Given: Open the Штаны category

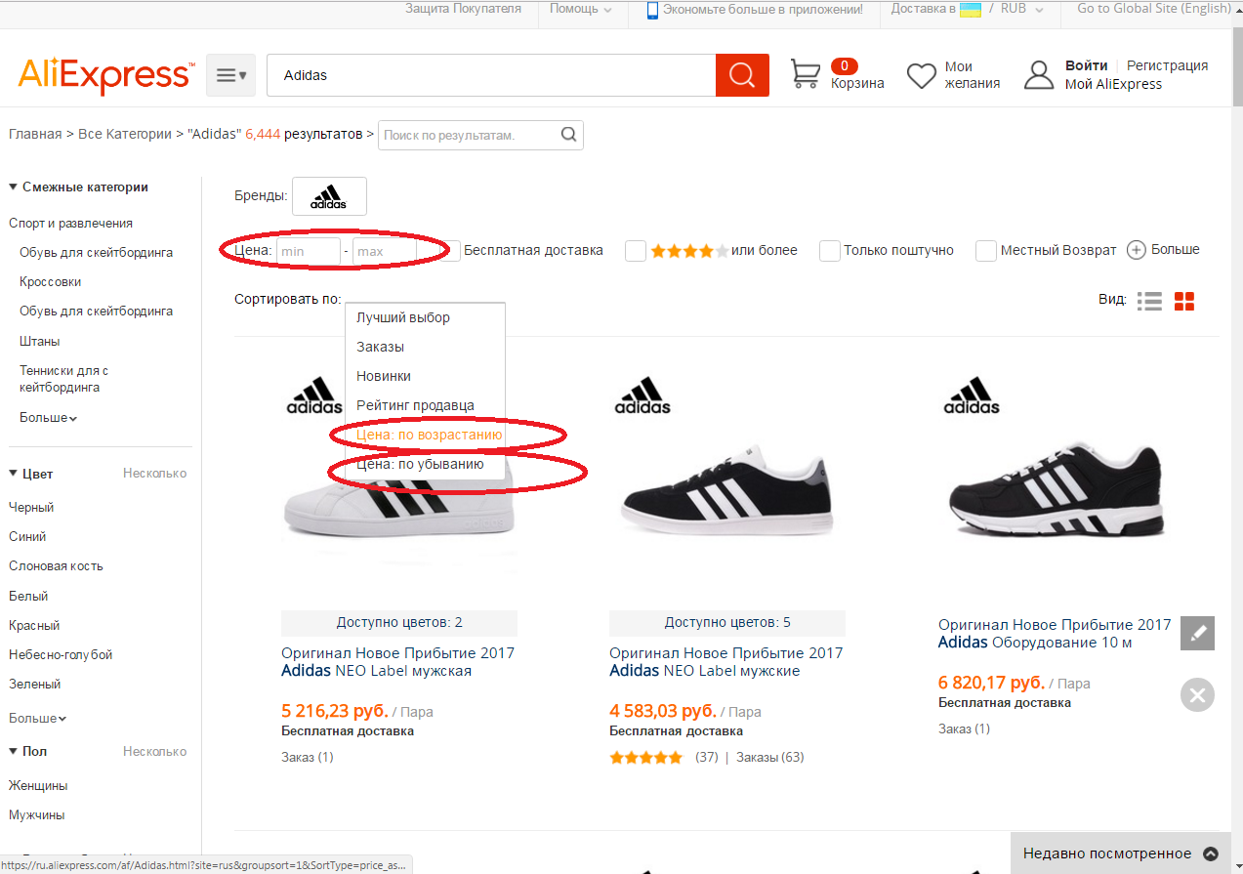Looking at the screenshot, I should tap(40, 342).
